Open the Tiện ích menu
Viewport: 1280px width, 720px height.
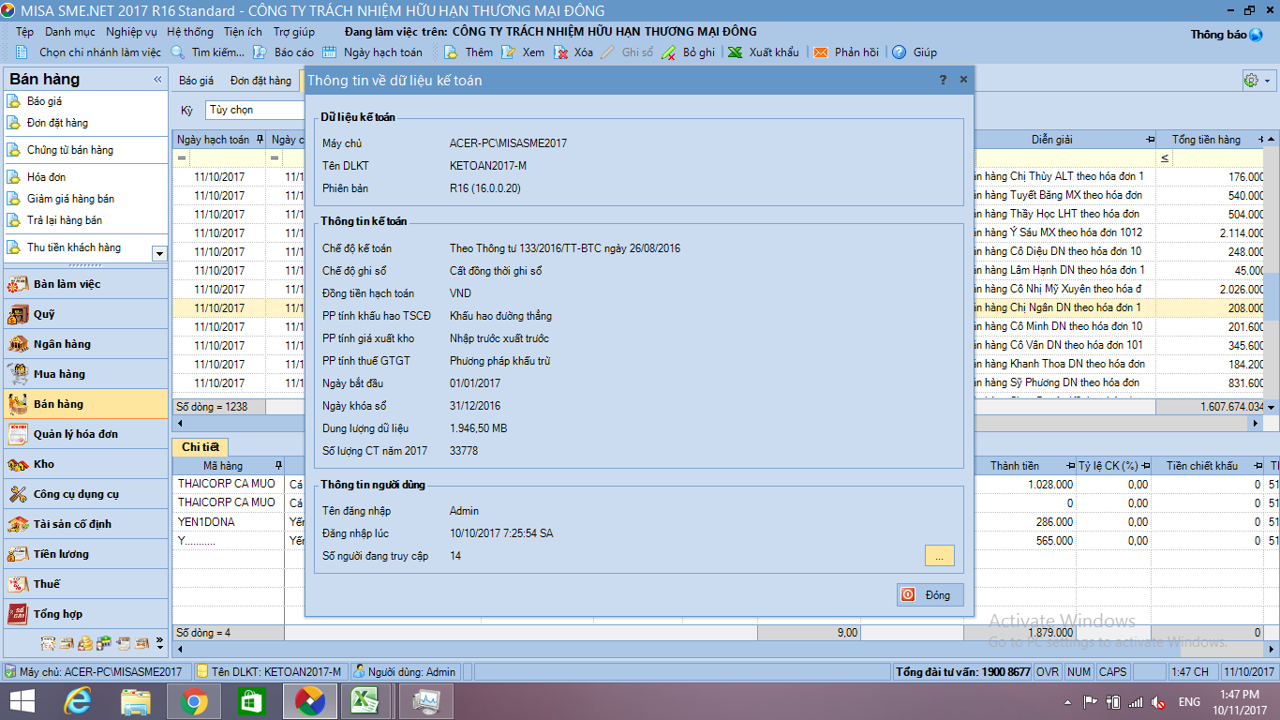[x=243, y=32]
